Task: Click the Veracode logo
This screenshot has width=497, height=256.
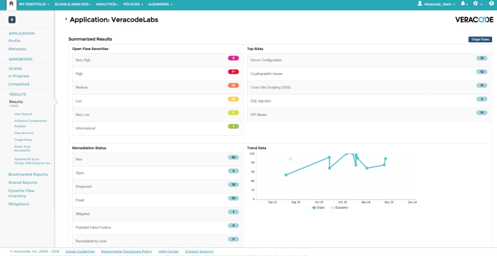Action: tap(474, 19)
